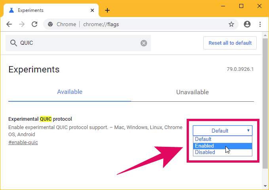Image resolution: width=269 pixels, height=190 pixels.
Task: Open a new tab with the plus icon
Action: [x=107, y=10]
